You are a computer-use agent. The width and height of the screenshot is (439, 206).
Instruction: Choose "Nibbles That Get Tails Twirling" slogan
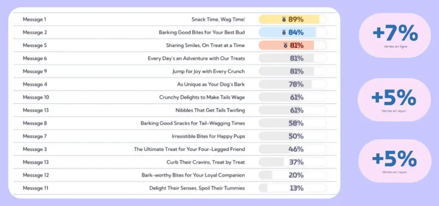pos(210,110)
